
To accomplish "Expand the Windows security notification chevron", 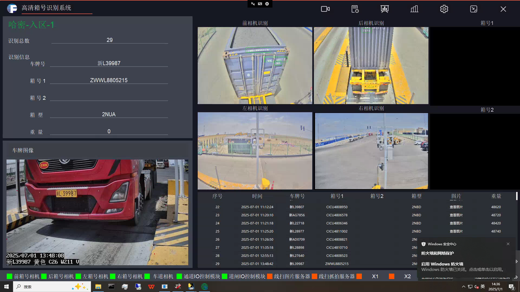I will coord(516,261).
